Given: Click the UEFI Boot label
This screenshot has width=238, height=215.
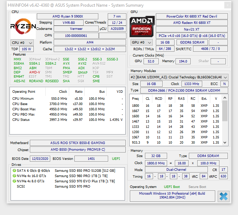Looking at the screenshot, I should pos(172,187).
